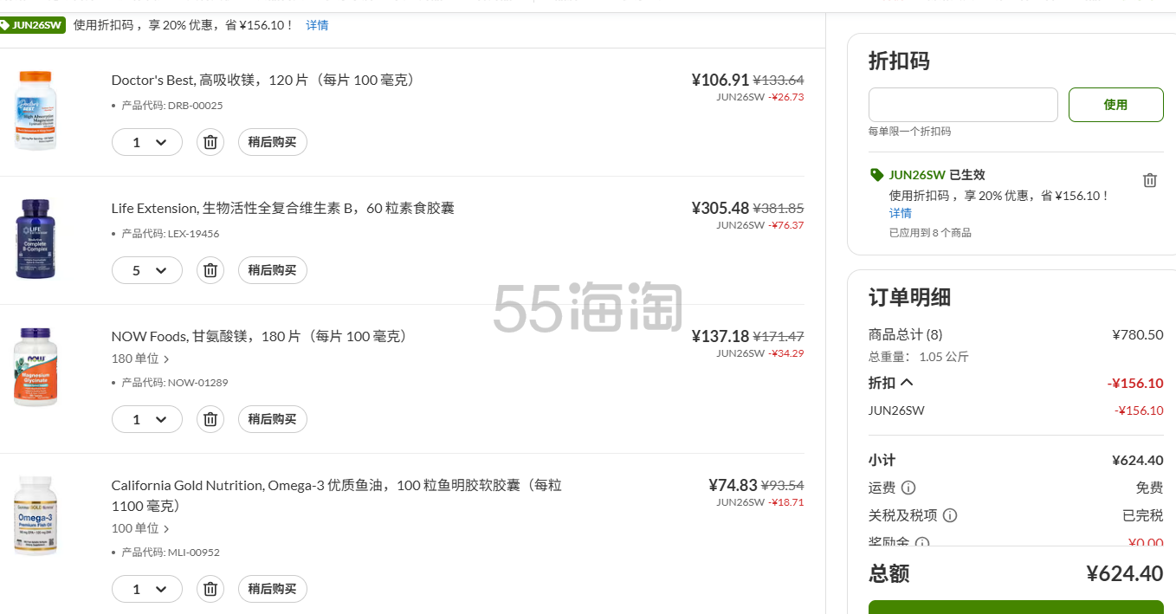The height and width of the screenshot is (614, 1176).
Task: Click 每单限一个折扣码 note
Action: 909,132
